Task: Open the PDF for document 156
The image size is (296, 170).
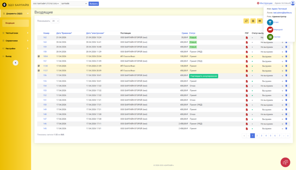Action: click(x=246, y=76)
